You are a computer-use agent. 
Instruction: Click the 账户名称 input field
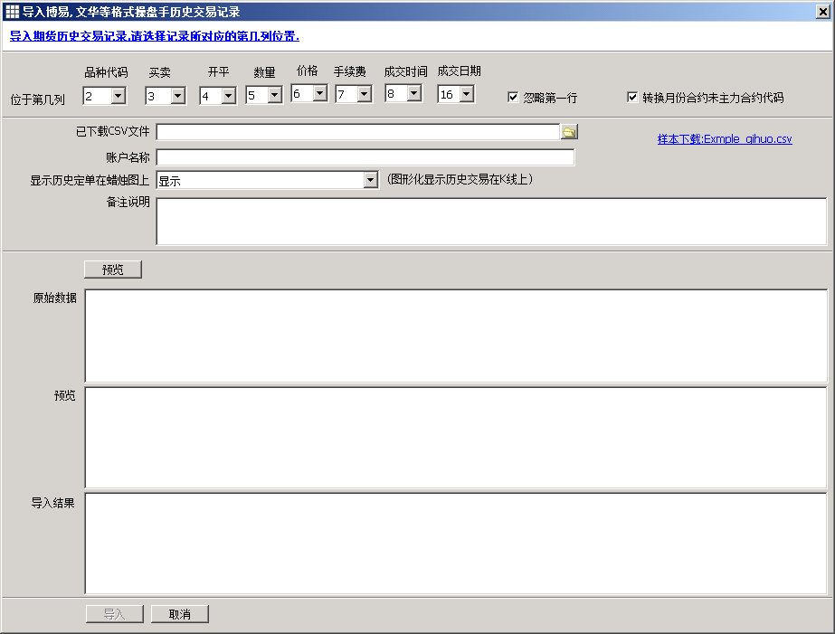(x=365, y=157)
